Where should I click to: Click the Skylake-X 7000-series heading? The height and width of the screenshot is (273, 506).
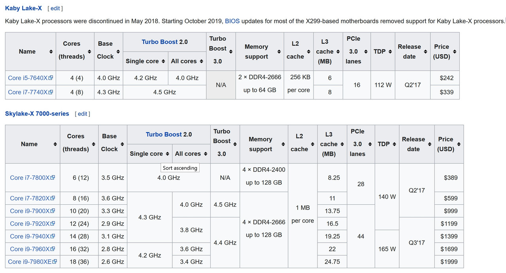37,114
